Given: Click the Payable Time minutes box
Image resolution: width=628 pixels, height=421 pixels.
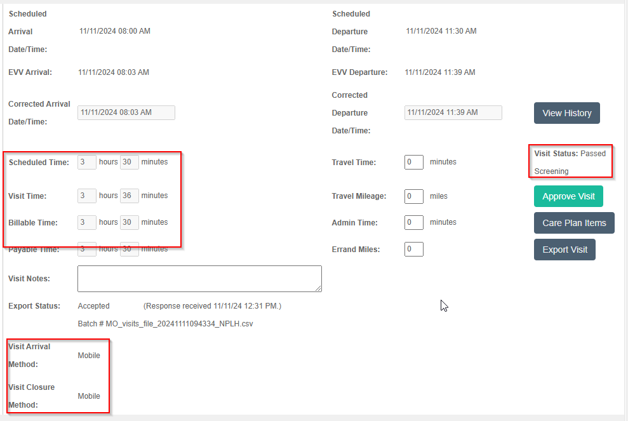Looking at the screenshot, I should (x=130, y=250).
